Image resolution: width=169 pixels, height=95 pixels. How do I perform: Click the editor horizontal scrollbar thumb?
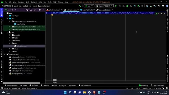tap(55, 80)
